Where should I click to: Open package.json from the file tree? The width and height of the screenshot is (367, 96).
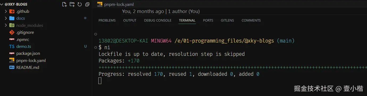(28, 53)
